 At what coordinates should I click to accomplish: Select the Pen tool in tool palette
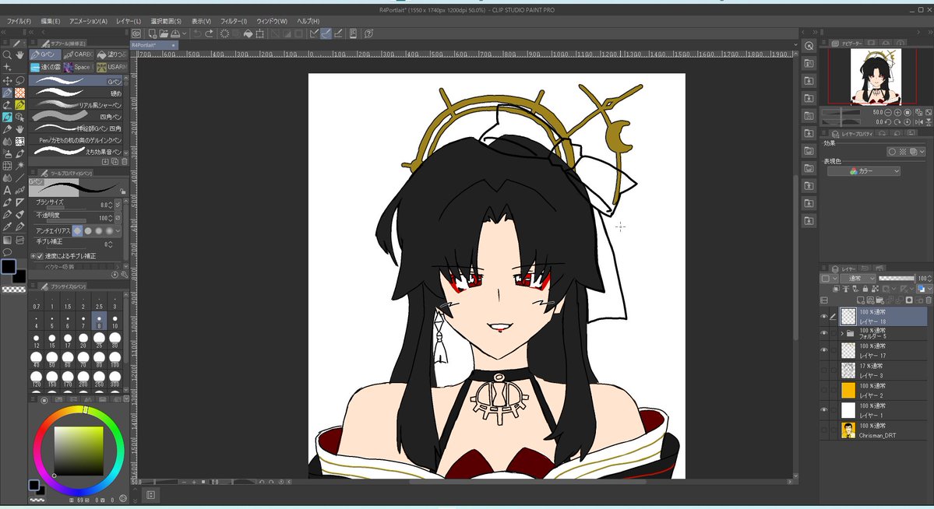(x=7, y=93)
